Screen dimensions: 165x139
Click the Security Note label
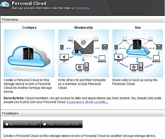(x=14, y=98)
